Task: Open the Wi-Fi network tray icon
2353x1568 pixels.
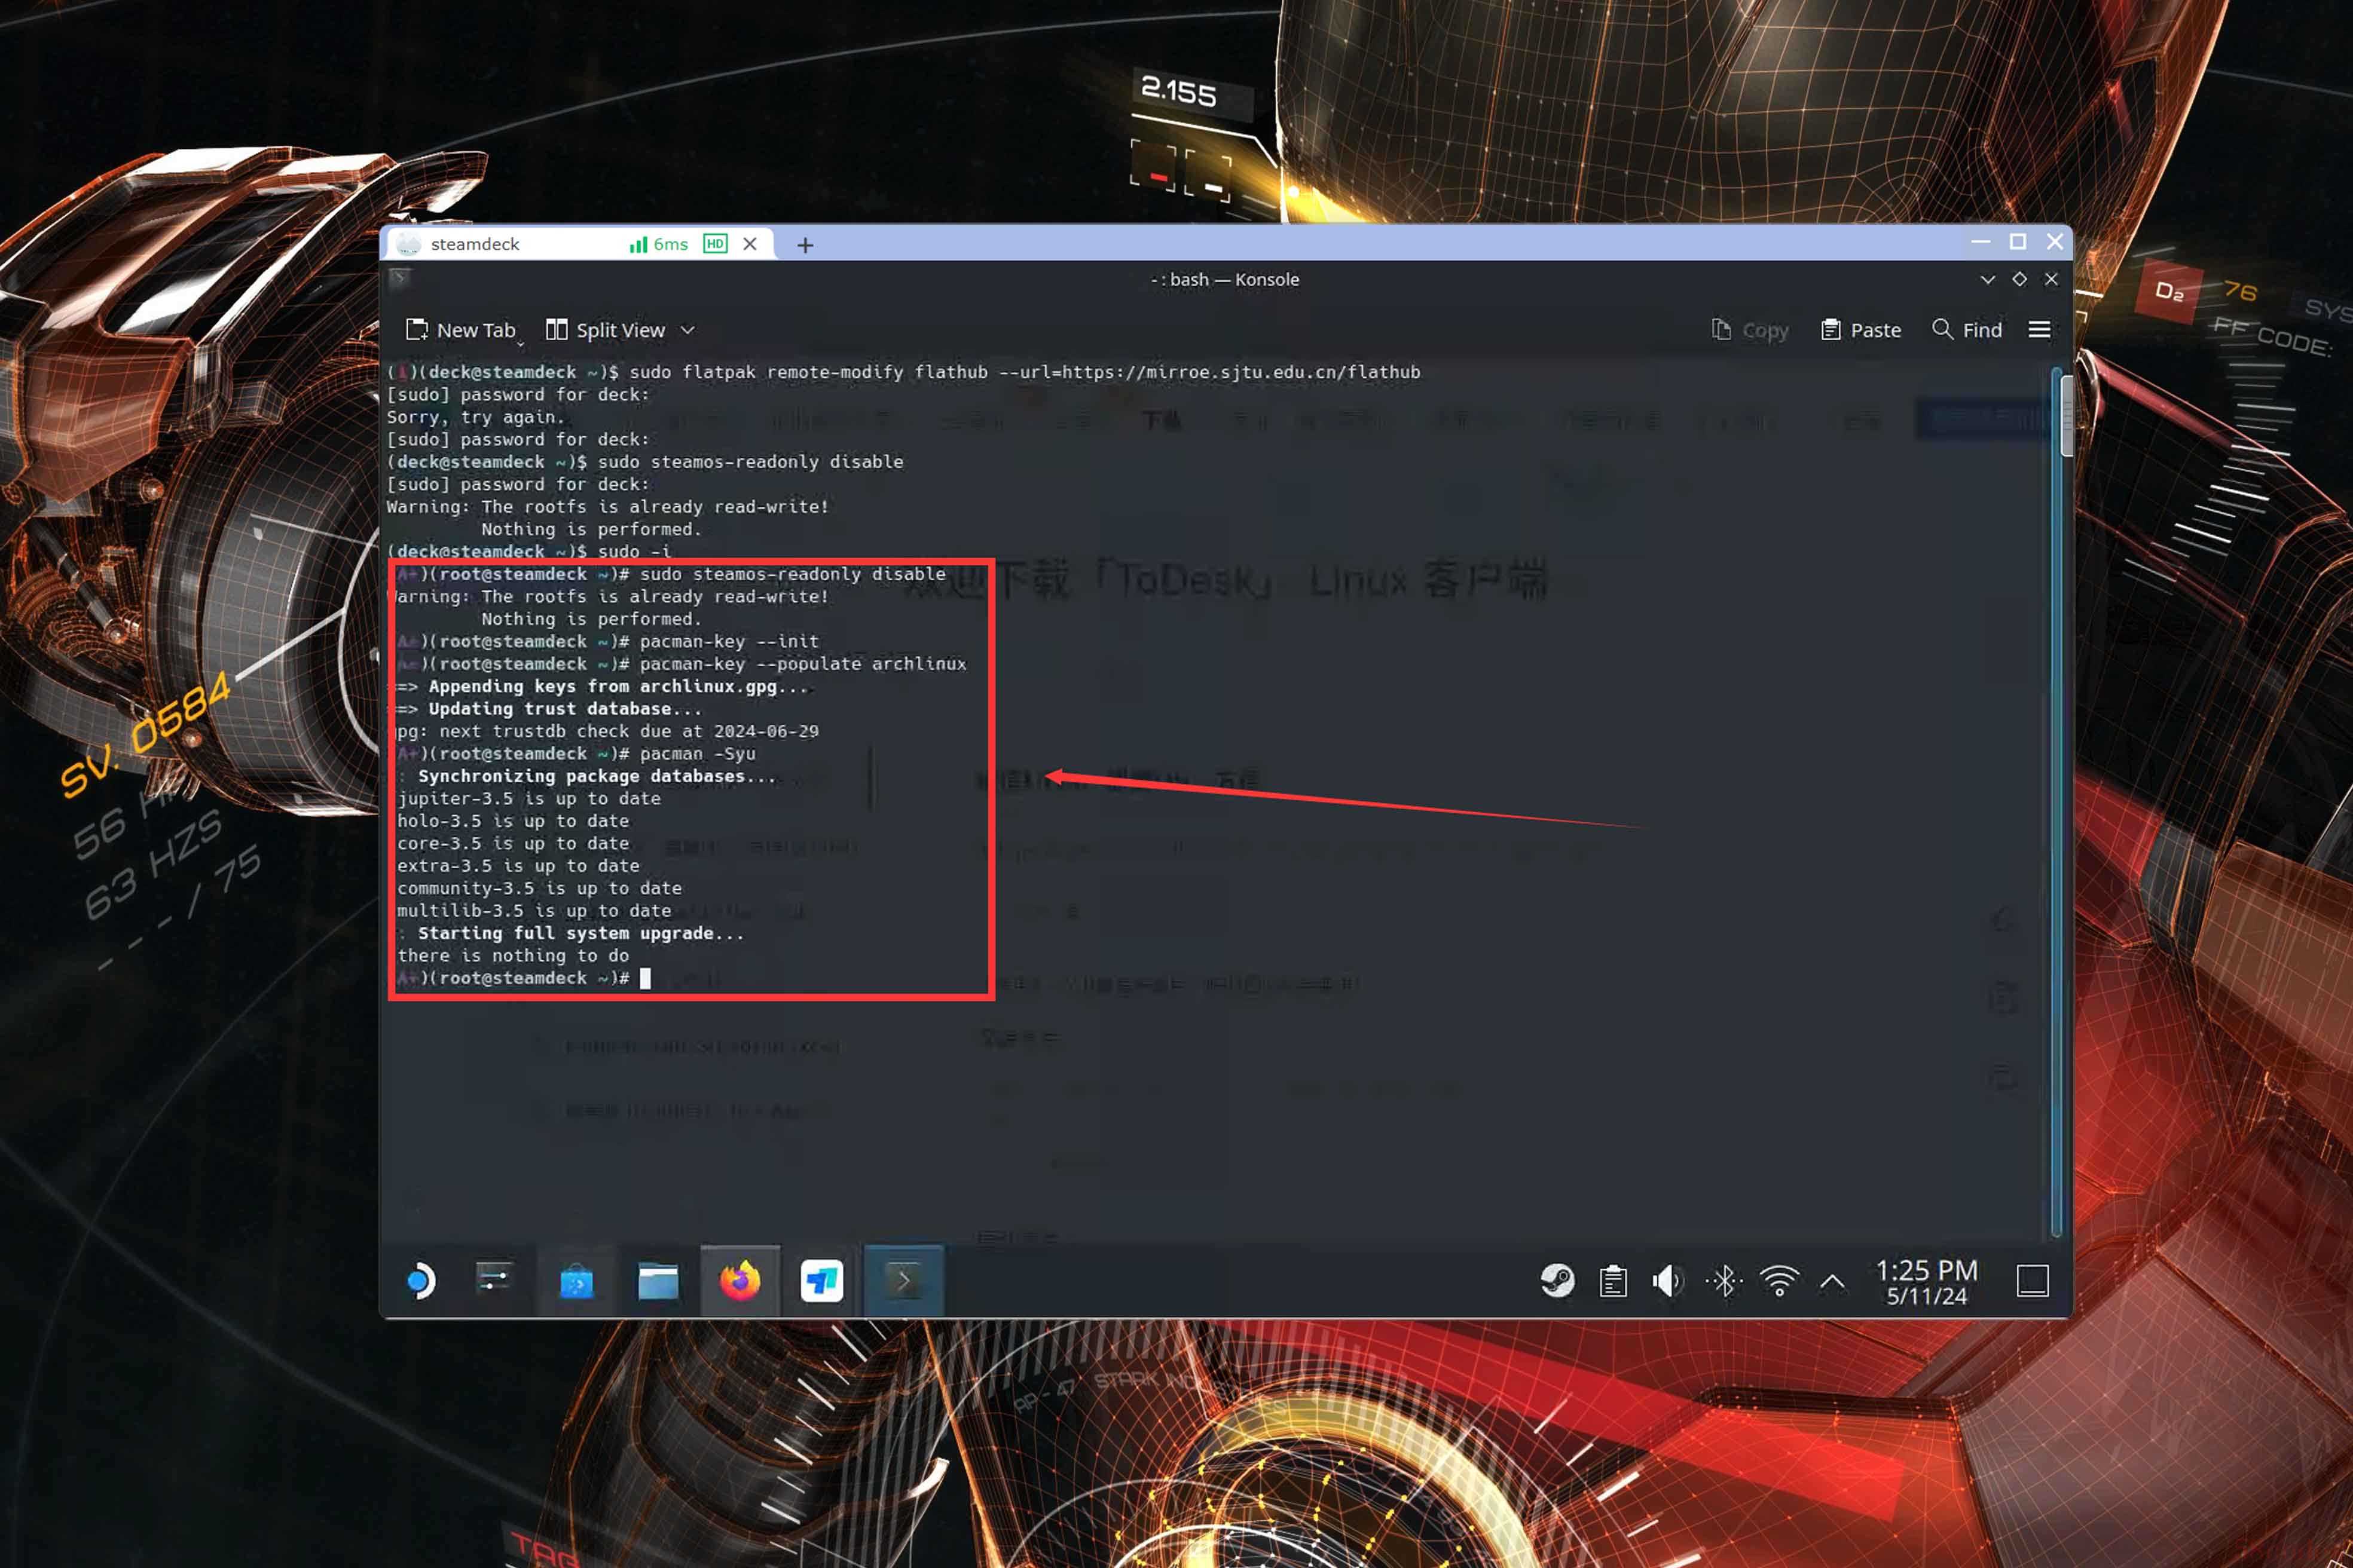Action: [1778, 1280]
